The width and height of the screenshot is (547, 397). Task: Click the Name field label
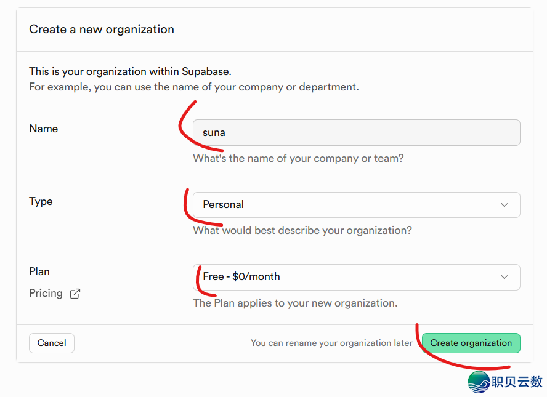tap(44, 129)
